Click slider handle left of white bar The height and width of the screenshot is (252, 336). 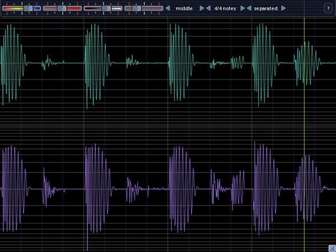click(106, 8)
